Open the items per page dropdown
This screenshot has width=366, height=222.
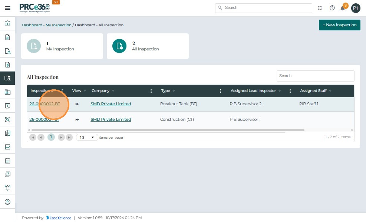click(87, 137)
